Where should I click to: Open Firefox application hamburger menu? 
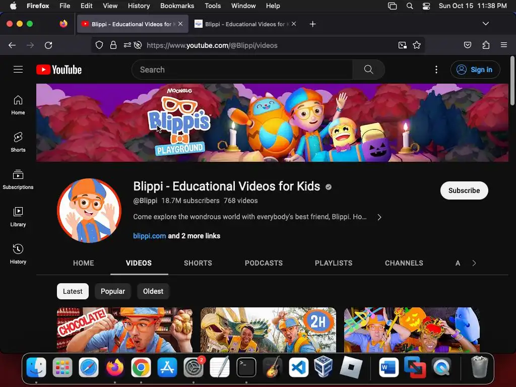(504, 45)
